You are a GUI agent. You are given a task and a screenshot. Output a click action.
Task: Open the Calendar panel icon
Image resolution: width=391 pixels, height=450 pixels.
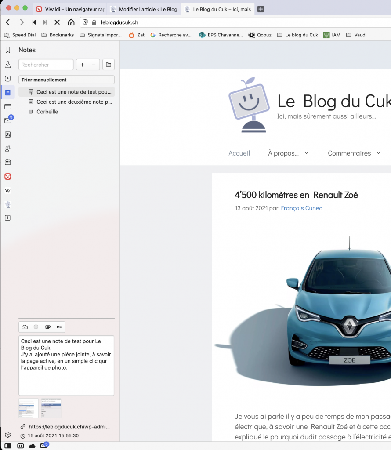[x=8, y=162]
